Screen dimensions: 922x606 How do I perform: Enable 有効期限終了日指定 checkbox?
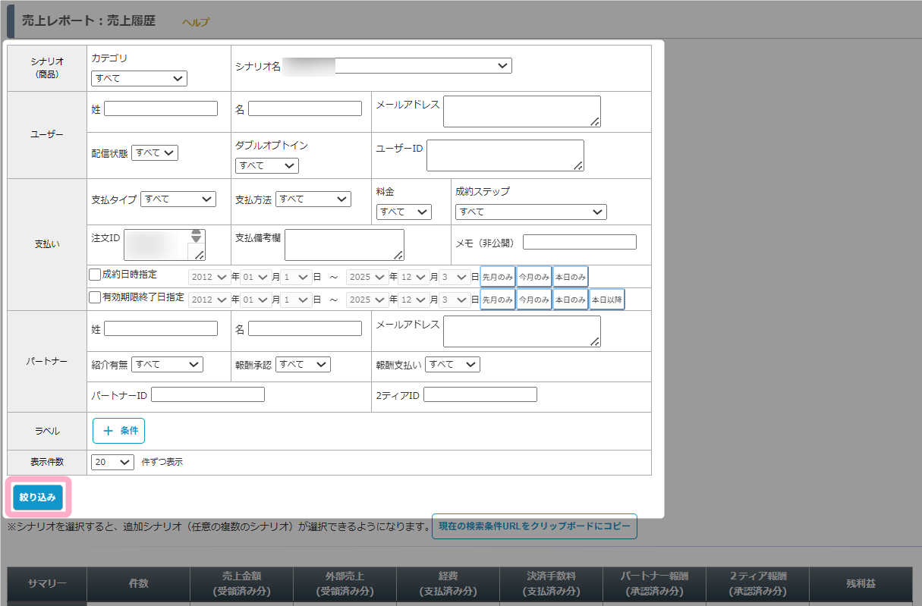tap(95, 297)
